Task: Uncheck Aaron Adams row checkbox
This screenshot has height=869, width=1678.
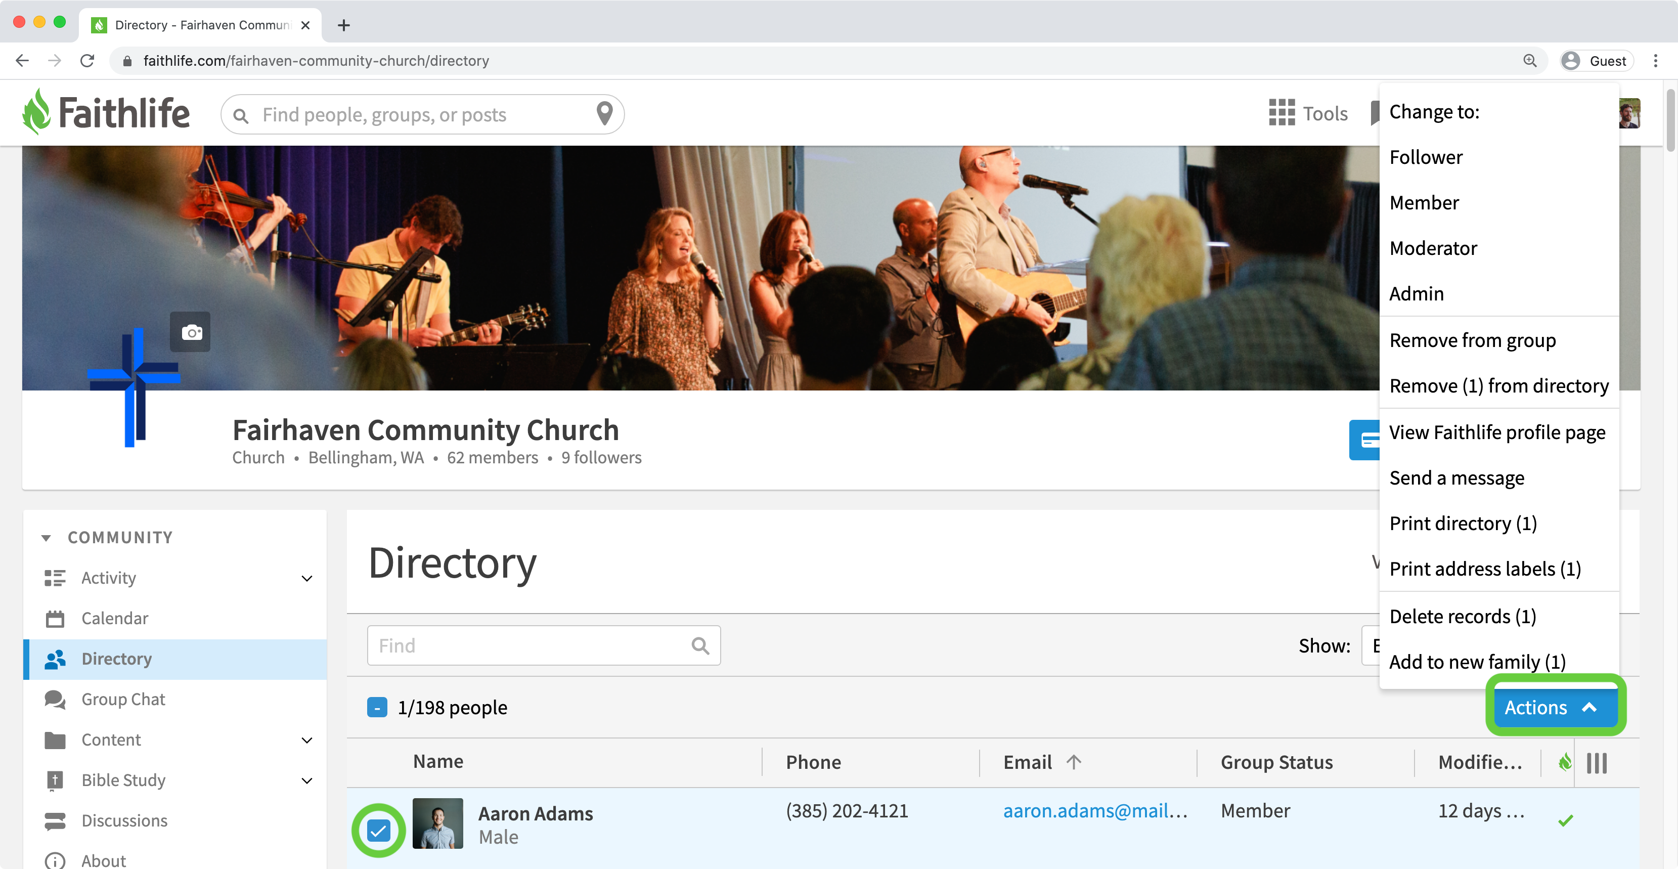Action: tap(378, 830)
